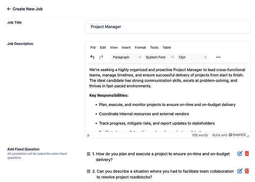Open the Format menu in editor
The height and width of the screenshot is (182, 255).
tap(140, 47)
